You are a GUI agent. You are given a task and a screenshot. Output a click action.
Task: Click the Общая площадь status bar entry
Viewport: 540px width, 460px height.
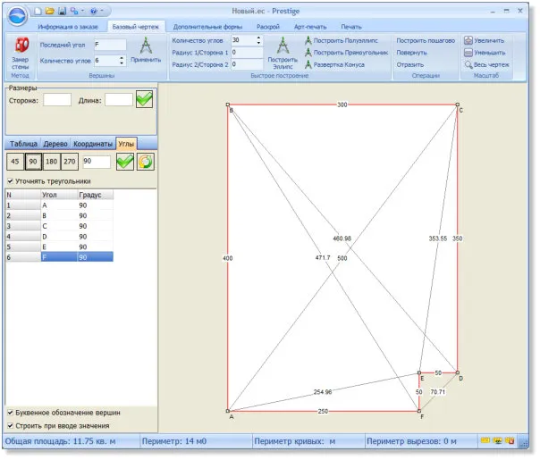pyautogui.click(x=60, y=441)
